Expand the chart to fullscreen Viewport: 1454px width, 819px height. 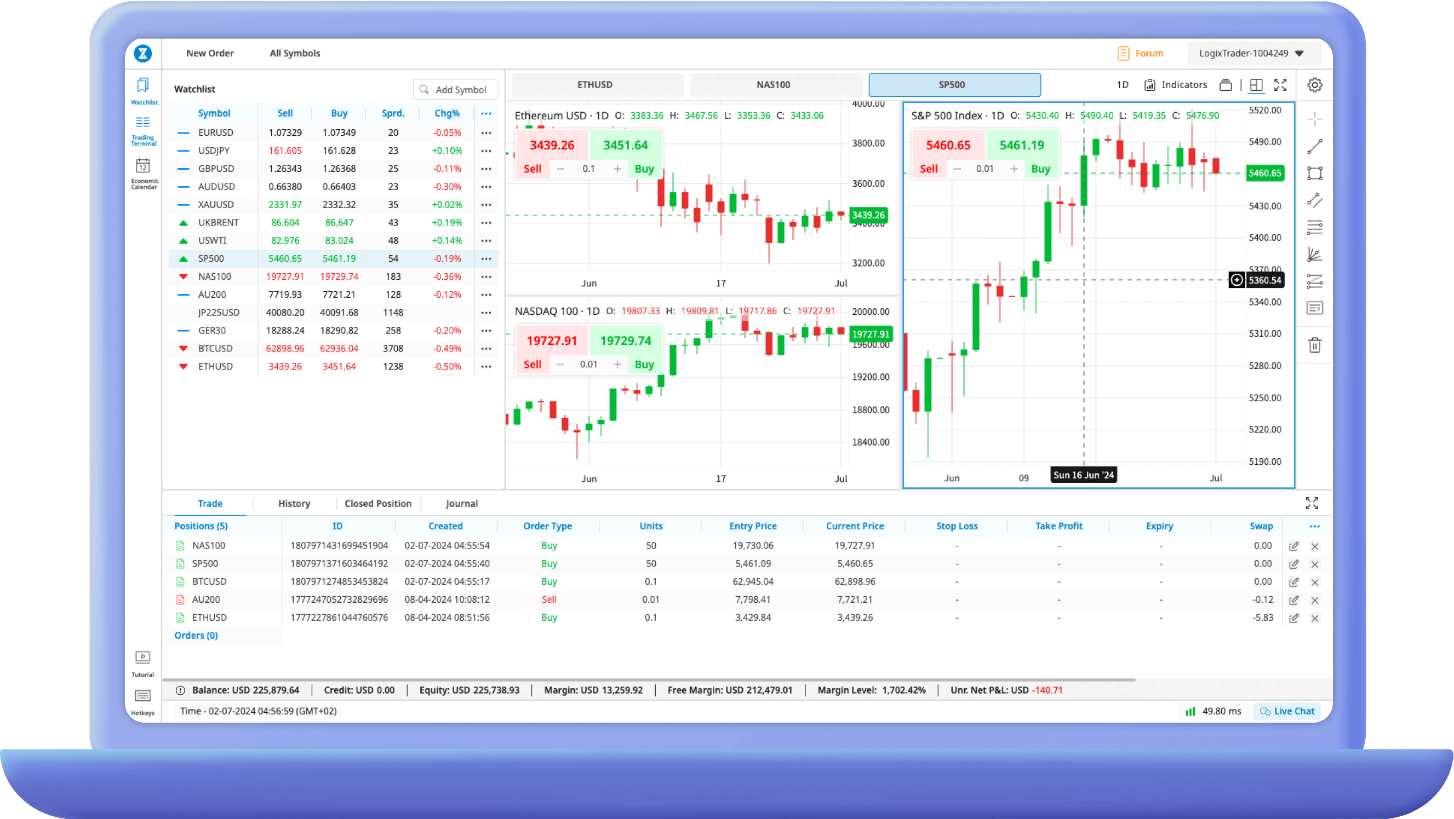[x=1280, y=85]
